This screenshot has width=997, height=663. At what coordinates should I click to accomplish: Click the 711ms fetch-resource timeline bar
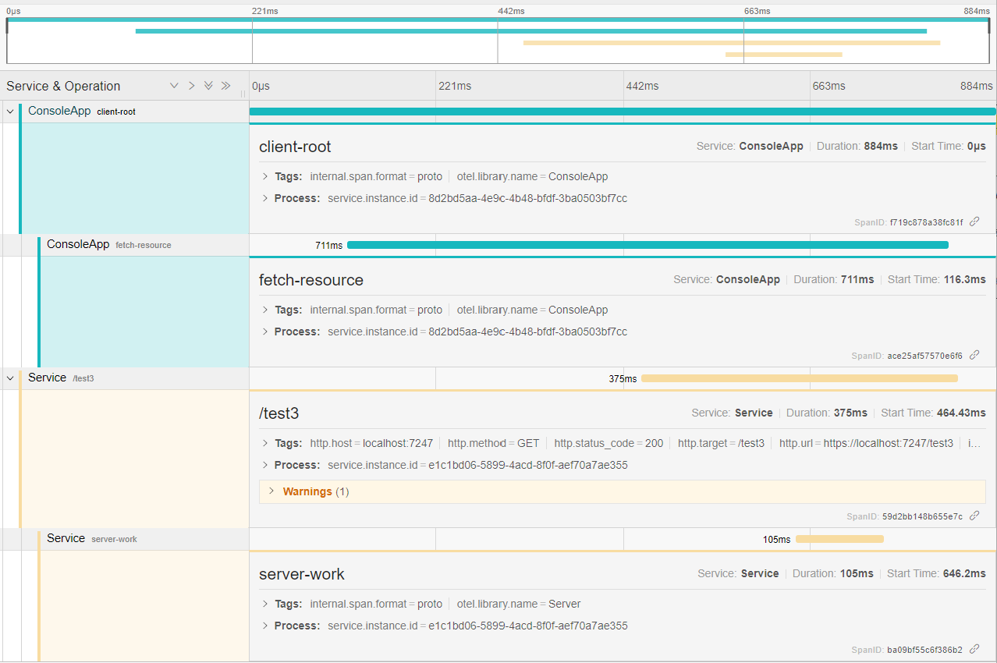click(648, 245)
